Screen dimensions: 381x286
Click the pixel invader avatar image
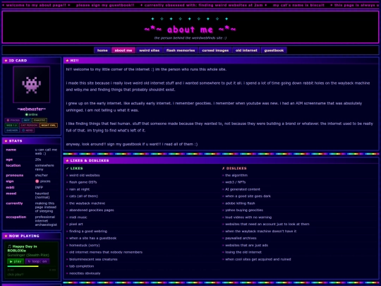pyautogui.click(x=32, y=85)
